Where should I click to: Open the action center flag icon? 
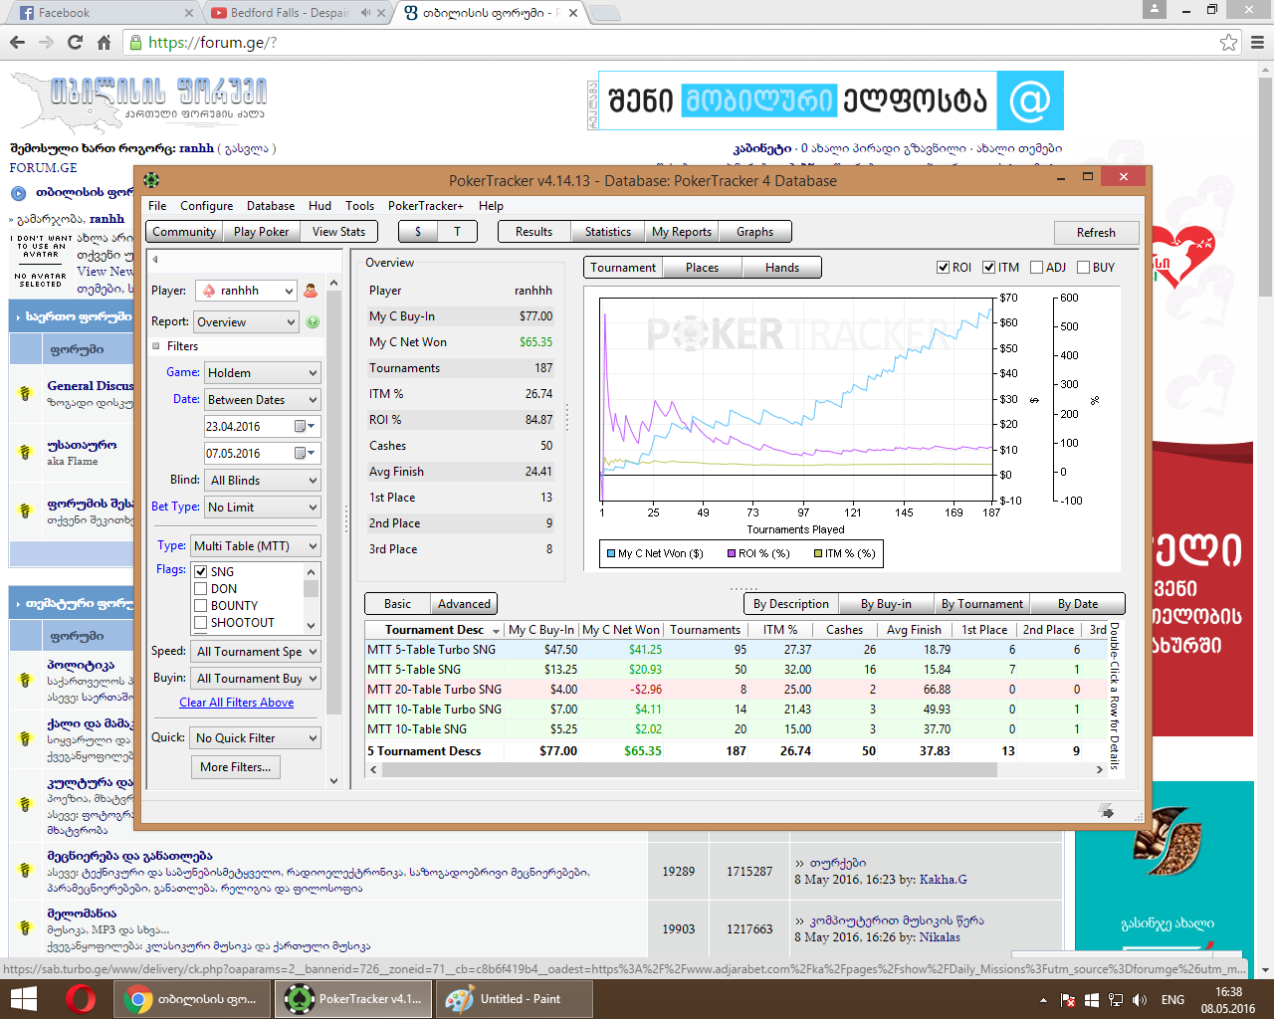point(1068,999)
